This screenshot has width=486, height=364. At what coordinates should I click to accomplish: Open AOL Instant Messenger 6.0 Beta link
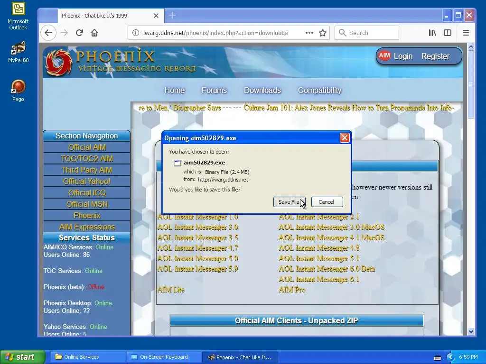(x=327, y=269)
